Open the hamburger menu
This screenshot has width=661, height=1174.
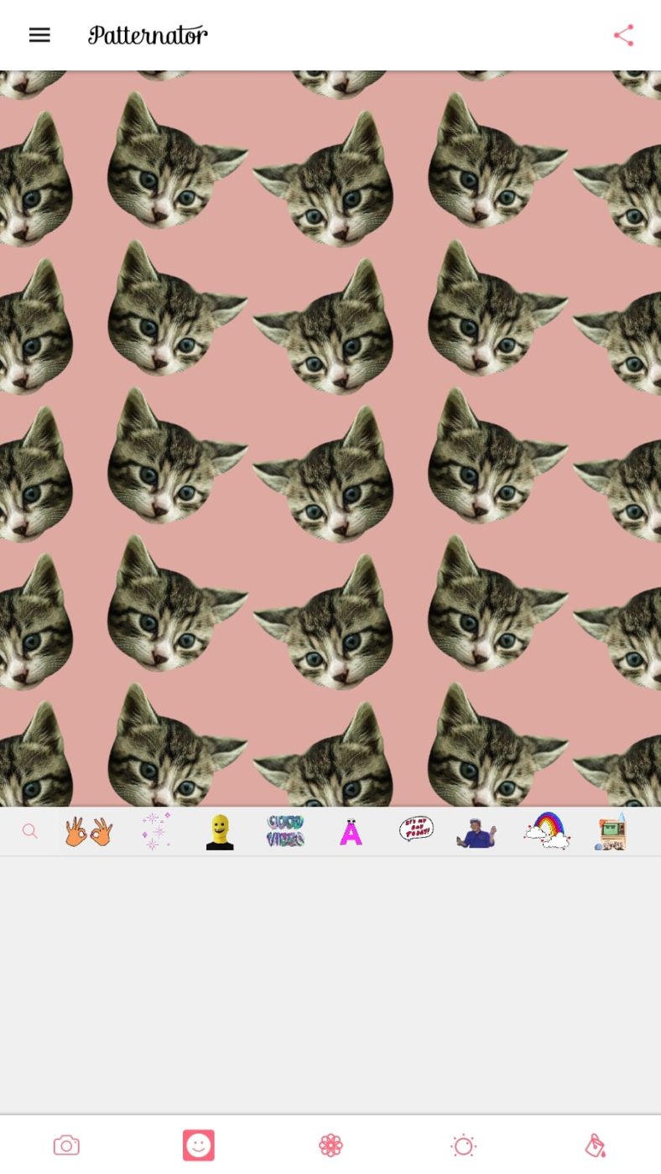(39, 35)
